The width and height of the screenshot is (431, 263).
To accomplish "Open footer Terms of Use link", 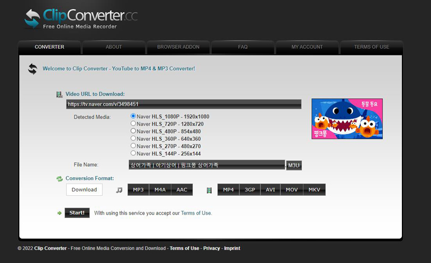I will point(184,248).
